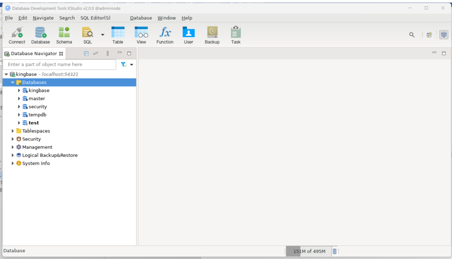Expand the test database node
The image size is (452, 259).
pyautogui.click(x=19, y=123)
